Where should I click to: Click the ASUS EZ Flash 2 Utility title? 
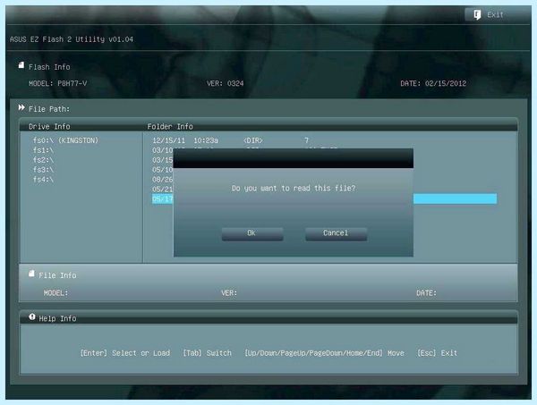72,39
